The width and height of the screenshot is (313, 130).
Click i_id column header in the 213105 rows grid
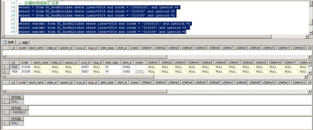[x=14, y=63]
